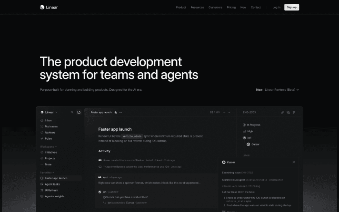Click the Activity heading

tap(104, 151)
